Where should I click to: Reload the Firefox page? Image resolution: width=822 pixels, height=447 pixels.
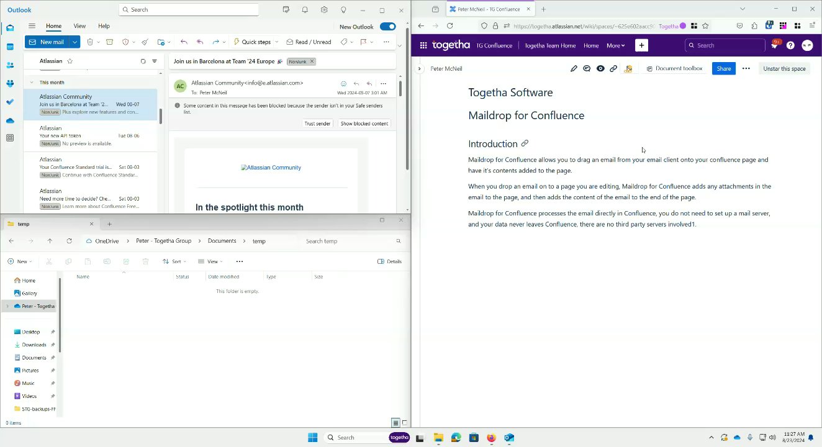coord(449,26)
